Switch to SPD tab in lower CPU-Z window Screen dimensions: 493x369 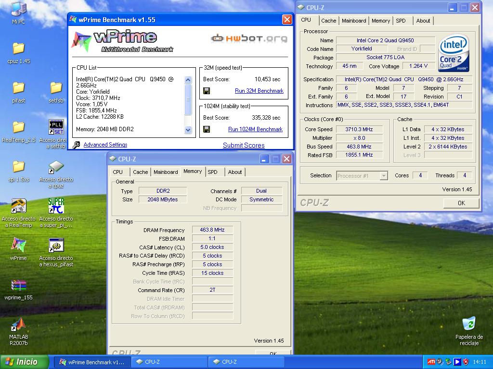pyautogui.click(x=212, y=172)
